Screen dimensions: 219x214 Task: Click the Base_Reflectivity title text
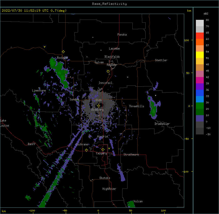(109, 4)
